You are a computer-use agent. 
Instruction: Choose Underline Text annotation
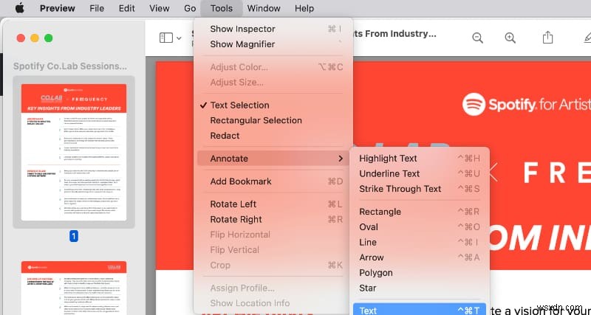(420, 173)
